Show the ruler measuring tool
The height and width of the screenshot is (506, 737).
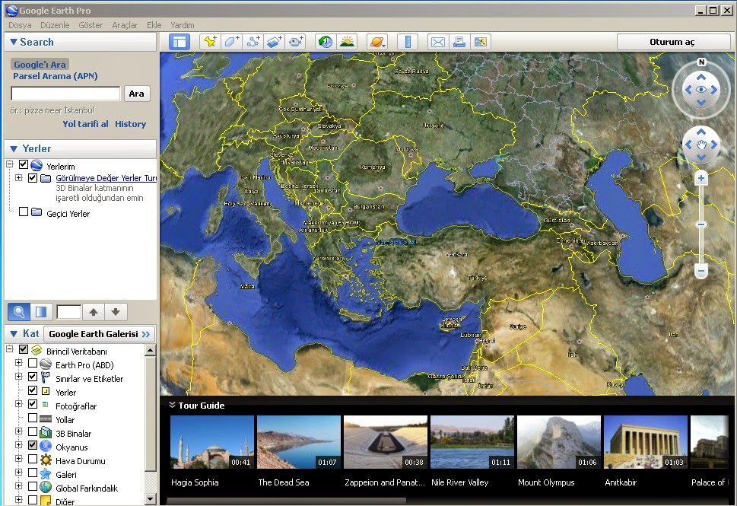pyautogui.click(x=408, y=42)
